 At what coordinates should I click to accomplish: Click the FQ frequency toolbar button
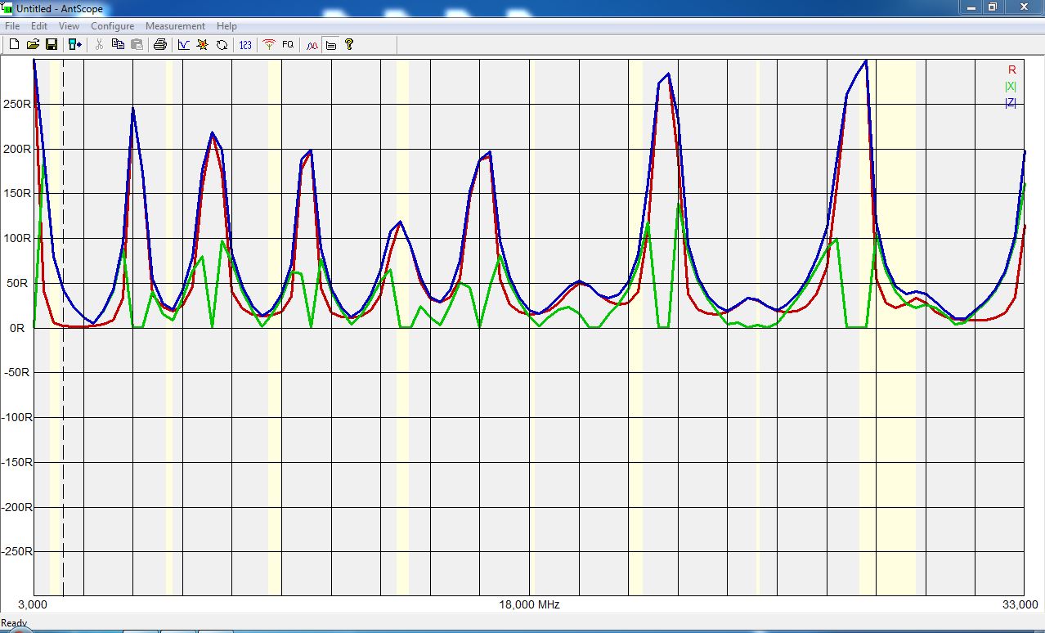click(288, 44)
